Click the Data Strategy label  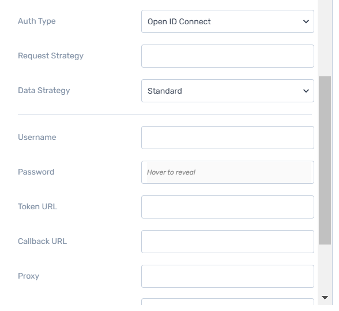click(44, 90)
